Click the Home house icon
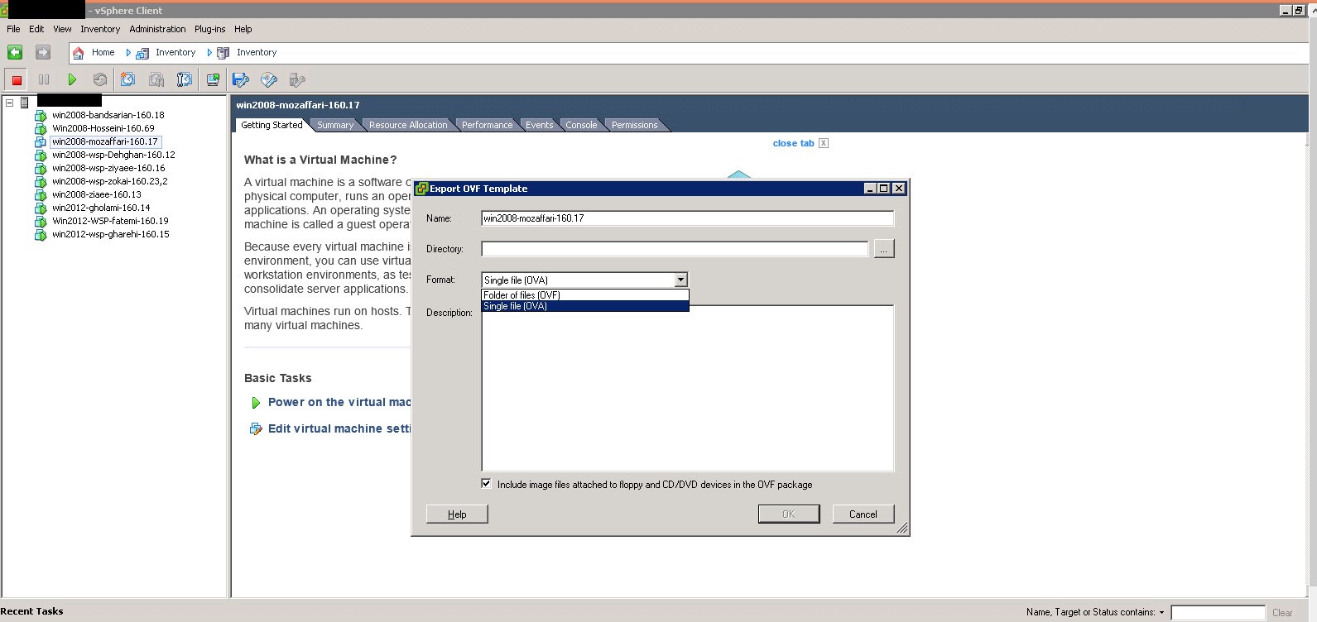 pyautogui.click(x=79, y=52)
